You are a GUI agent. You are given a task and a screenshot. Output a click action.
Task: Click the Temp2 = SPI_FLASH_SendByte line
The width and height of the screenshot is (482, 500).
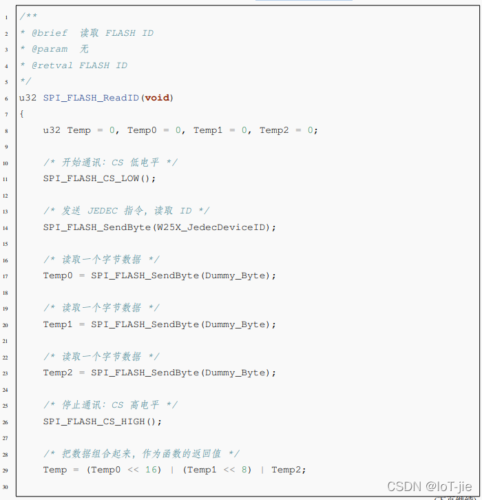[x=159, y=373]
